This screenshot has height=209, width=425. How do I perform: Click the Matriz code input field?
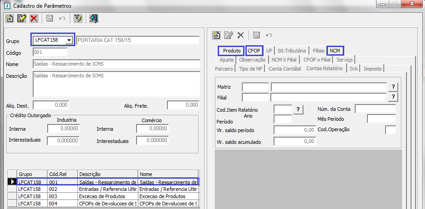[x=256, y=87]
